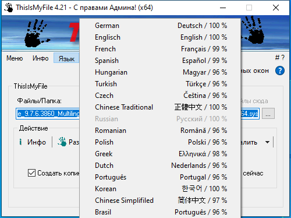This screenshot has width=291, height=218.
Task: Choose Português / Portugal language
Action: (160, 177)
